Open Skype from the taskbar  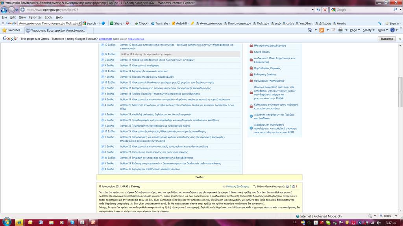point(72,222)
